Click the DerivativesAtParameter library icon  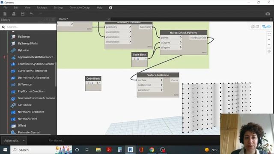[13, 78]
